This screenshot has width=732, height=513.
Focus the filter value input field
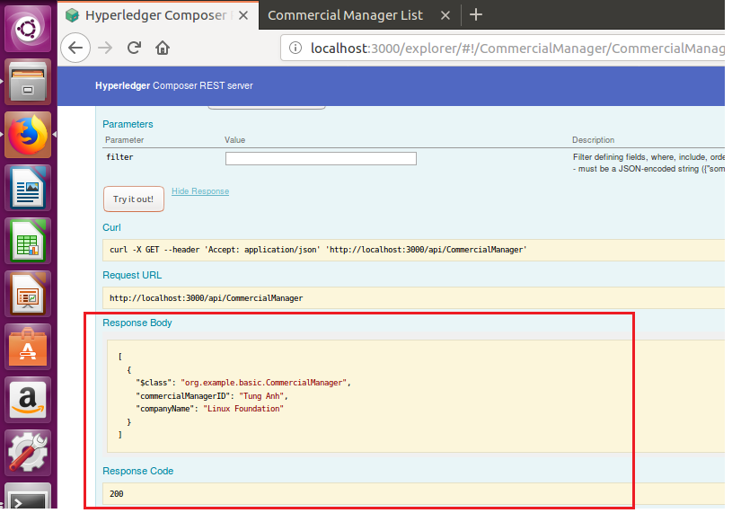pyautogui.click(x=321, y=159)
